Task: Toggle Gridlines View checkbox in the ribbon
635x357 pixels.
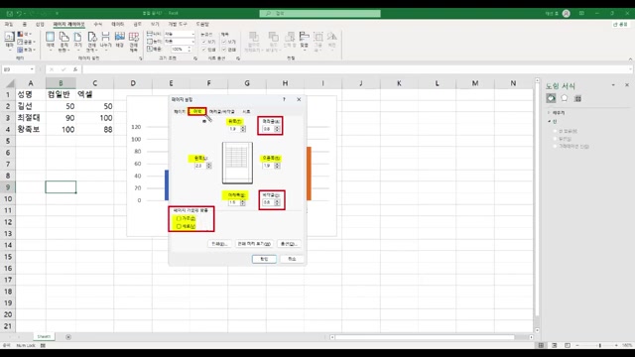Action: coord(204,42)
